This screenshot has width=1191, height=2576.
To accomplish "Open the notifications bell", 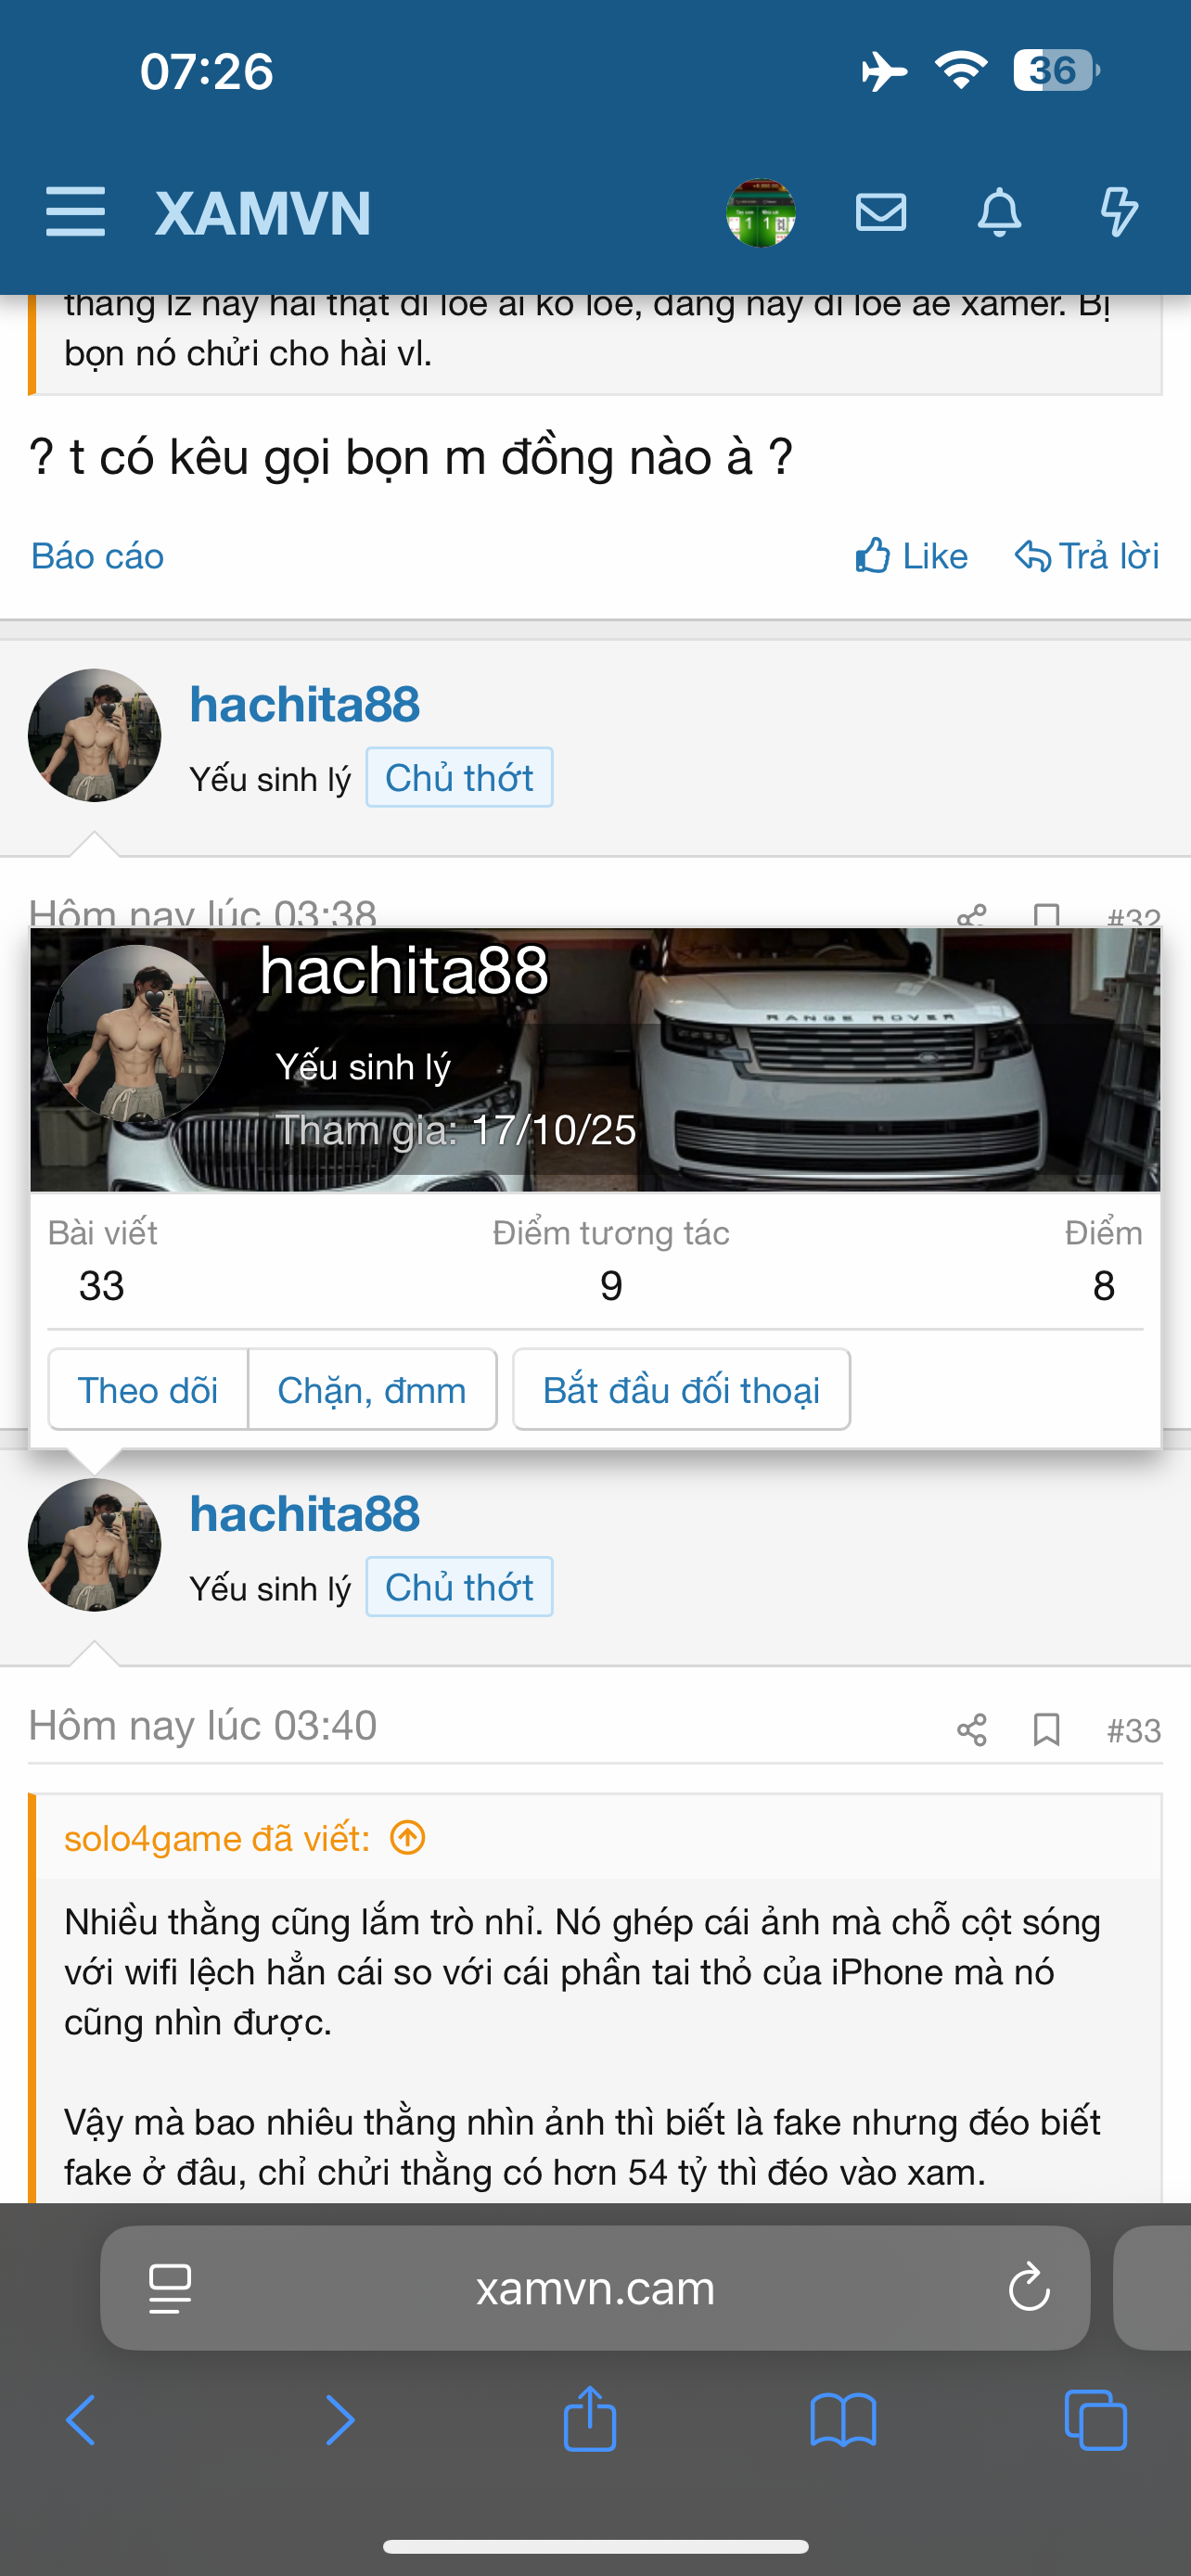I will pos(999,212).
